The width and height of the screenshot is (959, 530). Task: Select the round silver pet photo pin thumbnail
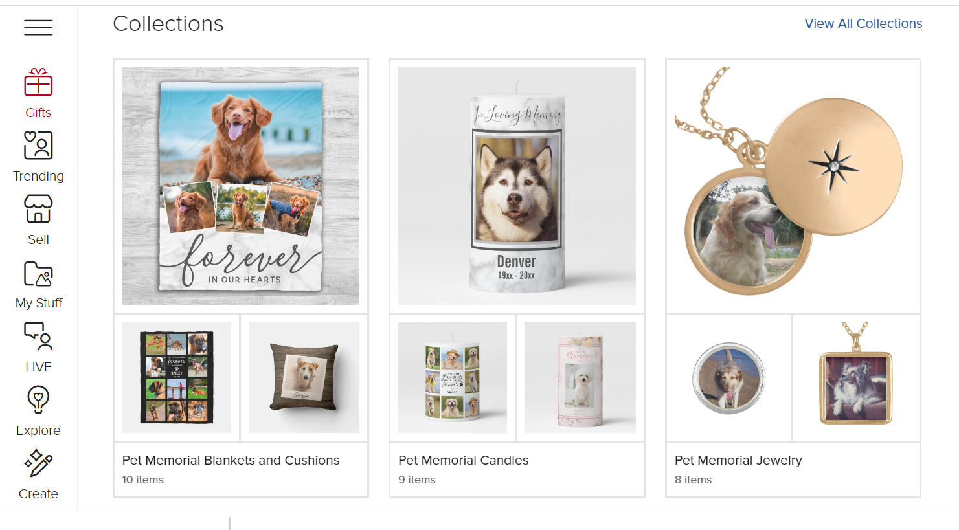pos(729,377)
